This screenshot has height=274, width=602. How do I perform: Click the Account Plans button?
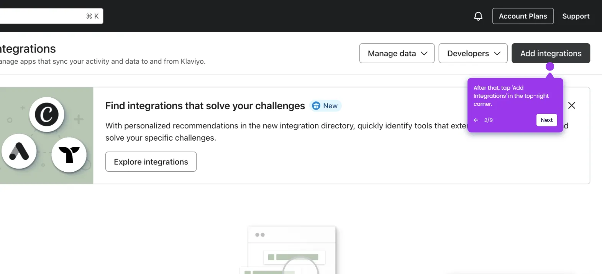tap(523, 16)
